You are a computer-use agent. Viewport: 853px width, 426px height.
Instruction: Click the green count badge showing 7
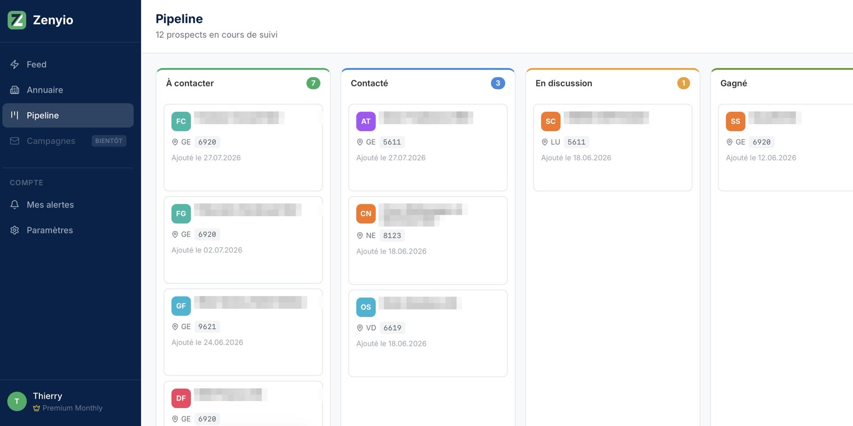(x=313, y=83)
